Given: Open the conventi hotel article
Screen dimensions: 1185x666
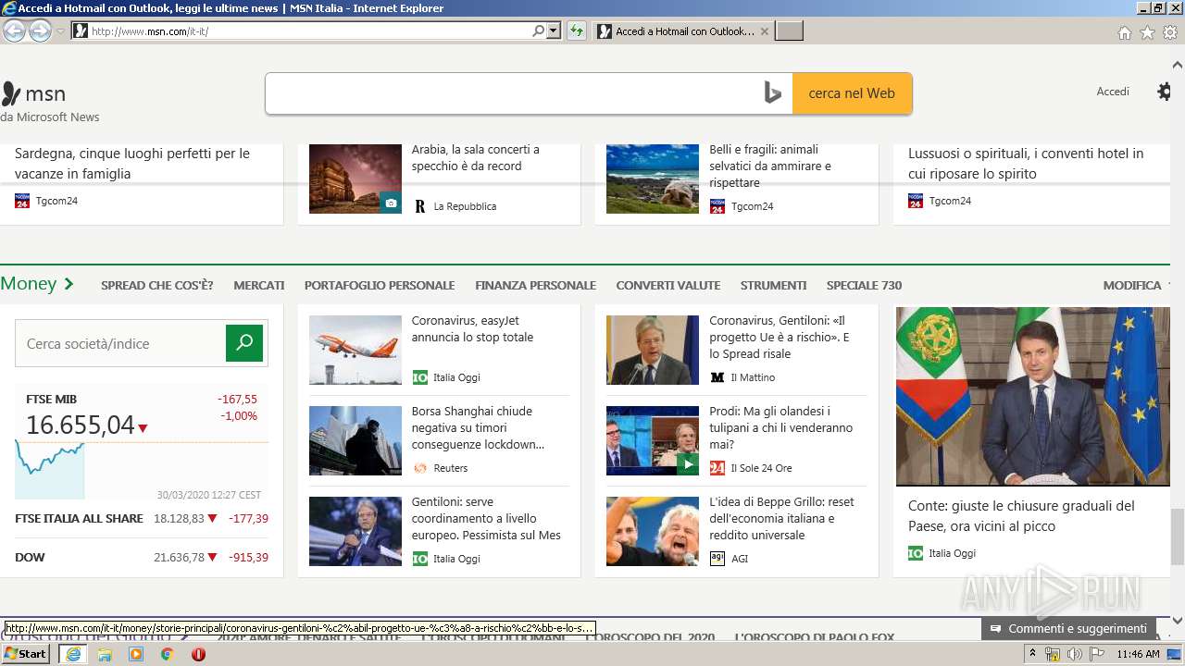Looking at the screenshot, I should point(1026,163).
